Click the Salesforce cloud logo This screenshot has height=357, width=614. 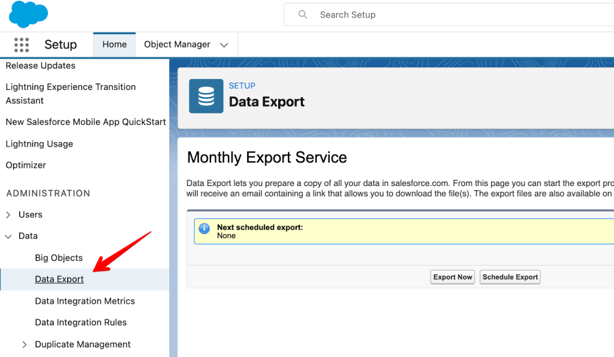[28, 13]
